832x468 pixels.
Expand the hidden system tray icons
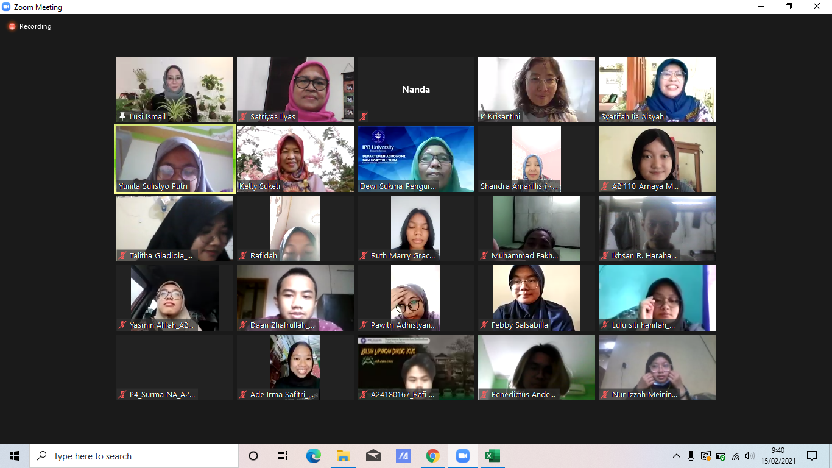point(676,456)
